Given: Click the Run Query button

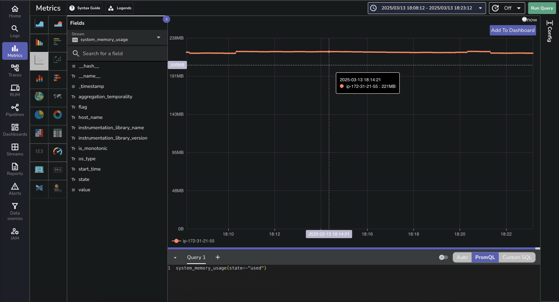Looking at the screenshot, I should pyautogui.click(x=542, y=8).
